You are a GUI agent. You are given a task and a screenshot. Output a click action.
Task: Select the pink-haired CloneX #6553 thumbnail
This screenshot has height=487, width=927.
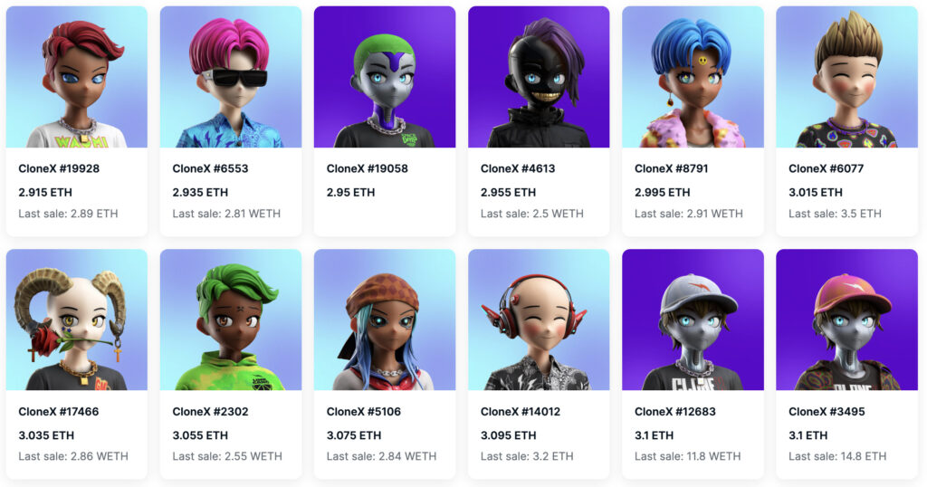(231, 77)
